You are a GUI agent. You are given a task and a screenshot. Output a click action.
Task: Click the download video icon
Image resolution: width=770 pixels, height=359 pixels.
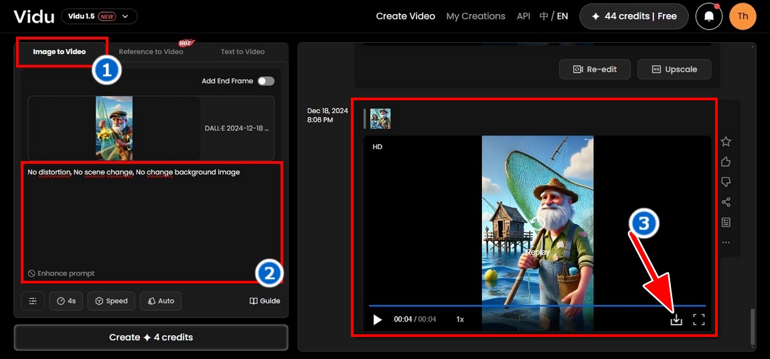tap(676, 320)
